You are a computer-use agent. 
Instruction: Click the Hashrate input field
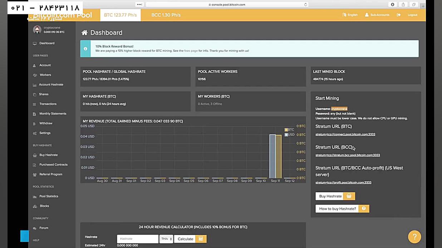tap(138, 239)
